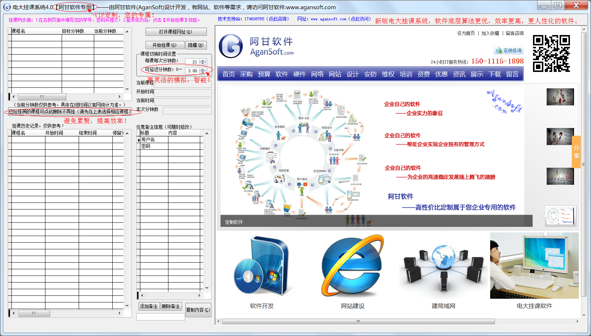Click the 网站建设 Internet Explorer icon
This screenshot has height=336, width=591.
point(352,266)
